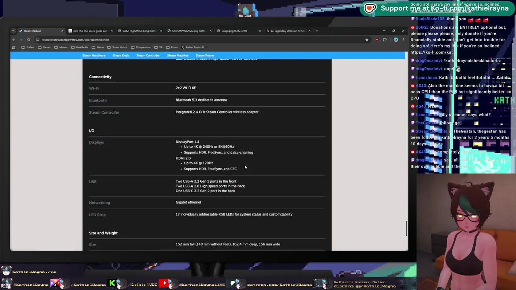Open Steam Hardware in the blue nav bar
The image size is (516, 290).
[x=94, y=56]
